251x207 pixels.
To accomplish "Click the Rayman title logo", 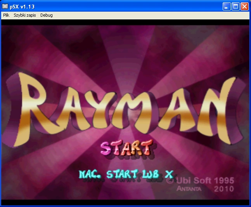I will pos(123,110).
